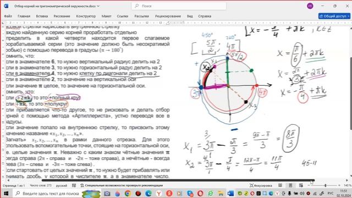
Task: Open the clock and date in taskbar
Action: (x=343, y=193)
